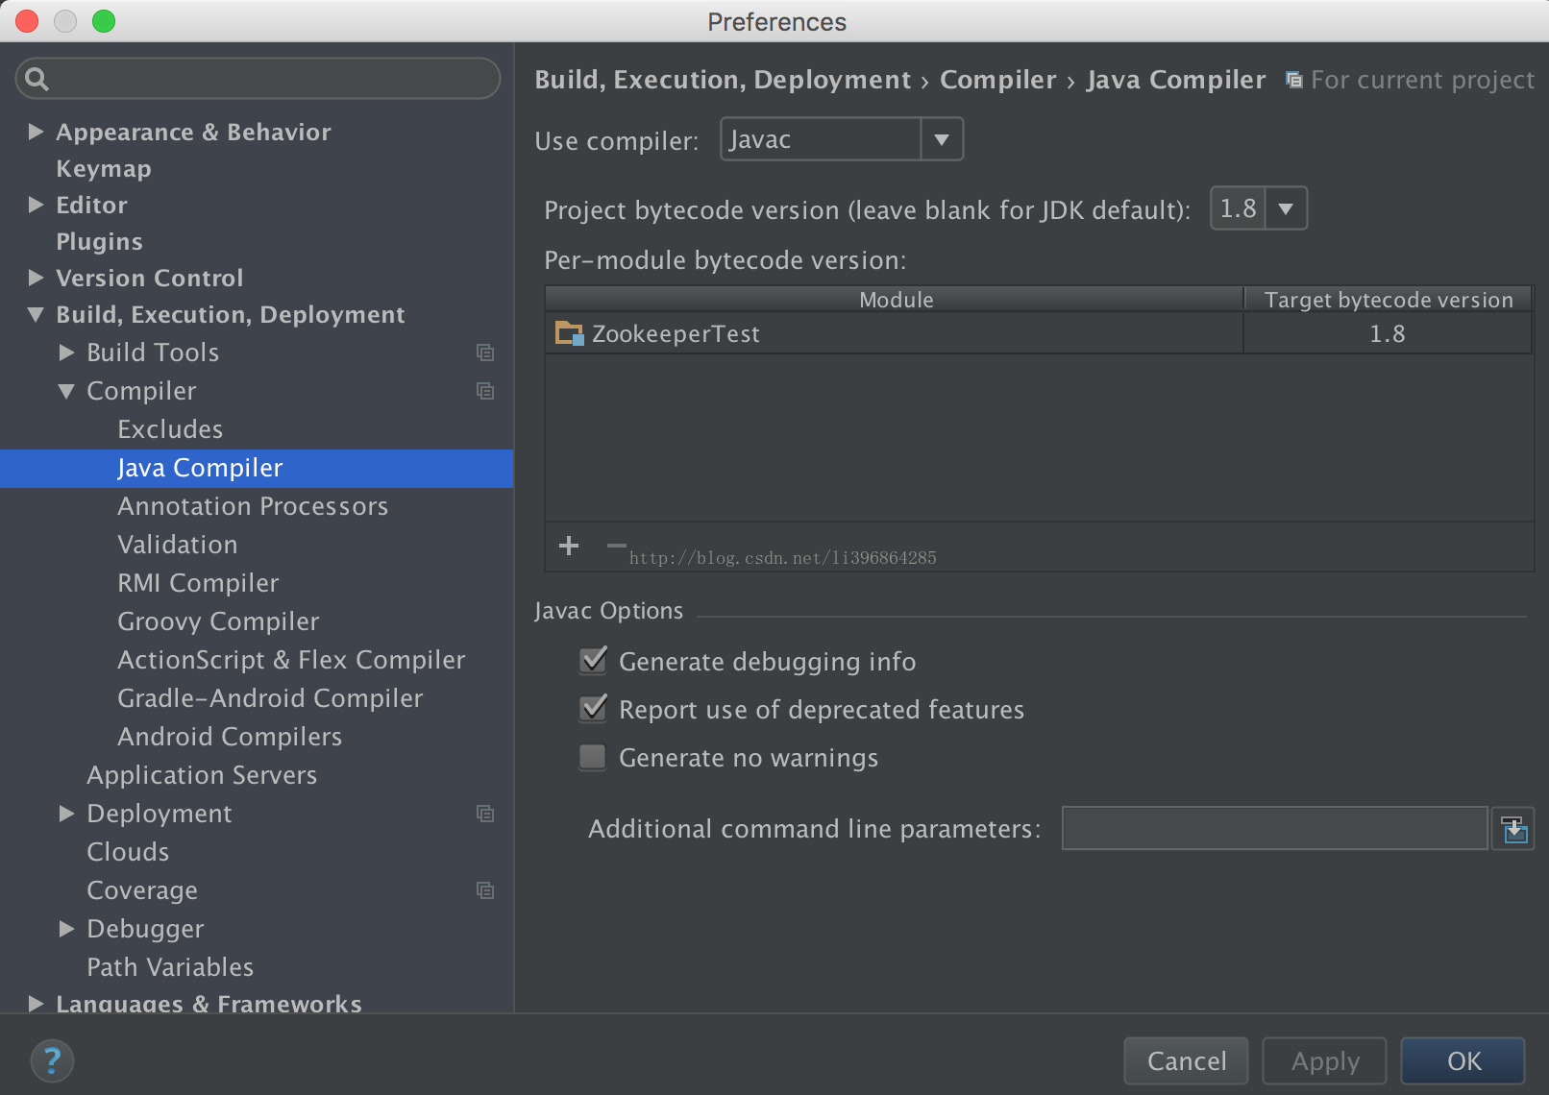Open the Excludes settings page

(x=170, y=429)
